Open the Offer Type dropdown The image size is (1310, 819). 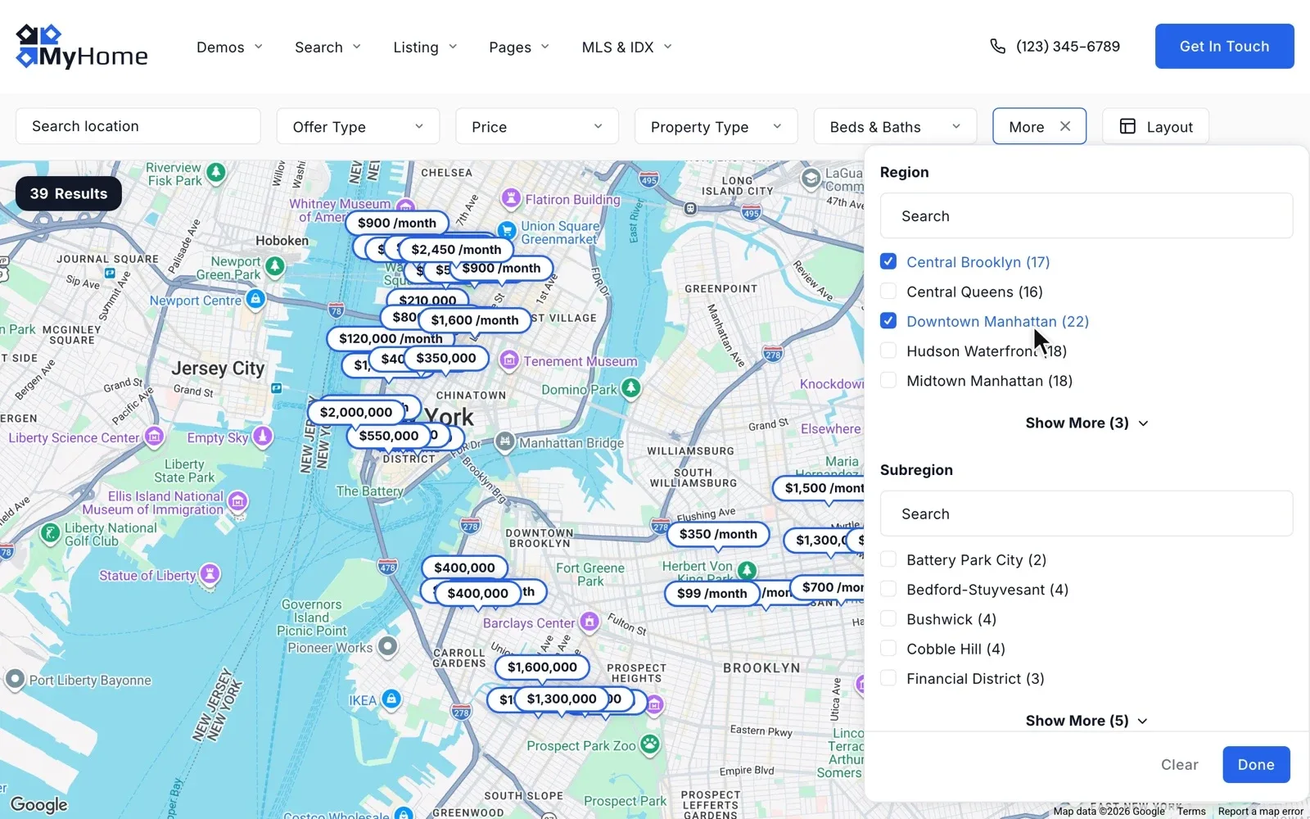click(358, 126)
